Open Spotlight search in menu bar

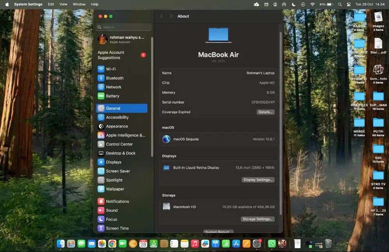(x=340, y=4)
